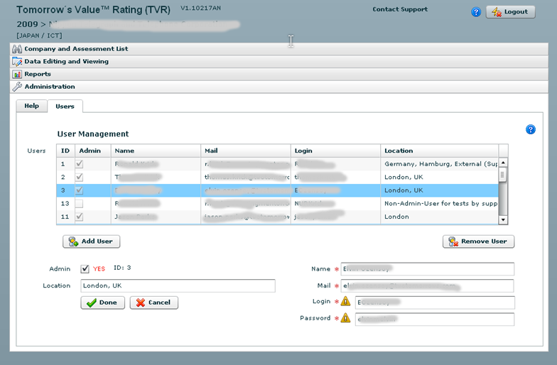Toggle the Admin YES checkbox in form

(x=85, y=269)
